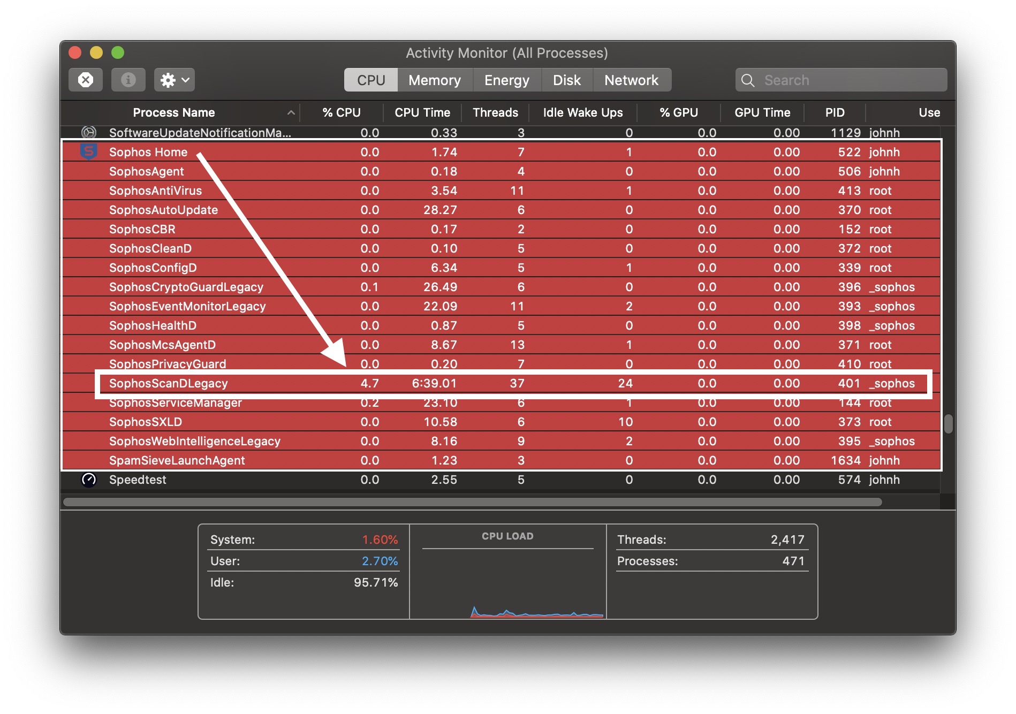Viewport: 1016px width, 714px height.
Task: Sort processes by CPU Time column
Action: click(422, 112)
